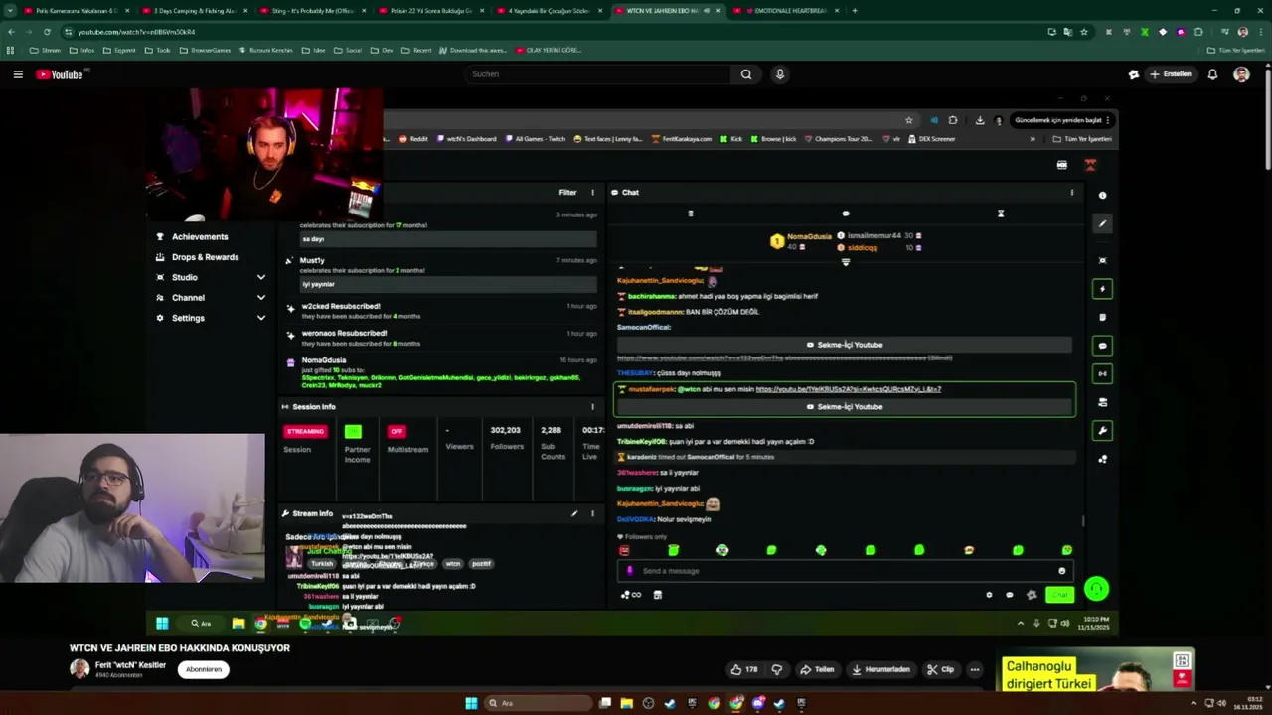The height and width of the screenshot is (715, 1272).
Task: Switch to the EMOTIONALE HEARTBREAK tab
Action: [785, 10]
